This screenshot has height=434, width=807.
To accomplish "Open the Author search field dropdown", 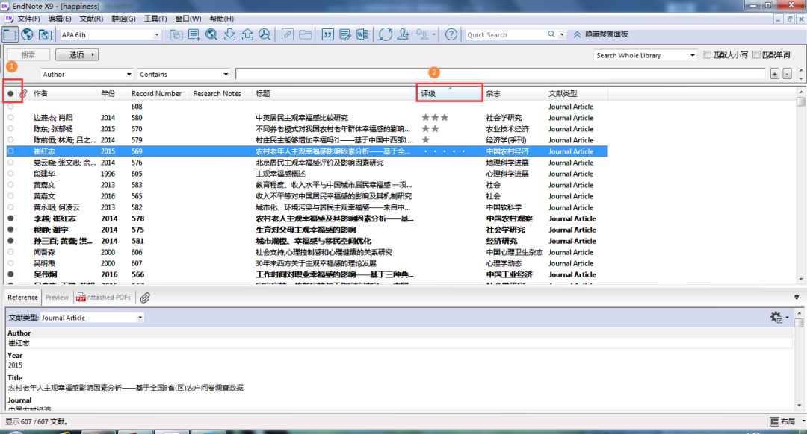I will pyautogui.click(x=129, y=75).
